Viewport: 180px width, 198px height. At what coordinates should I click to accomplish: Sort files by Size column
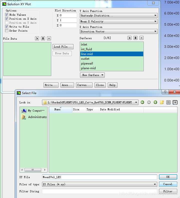(79, 110)
